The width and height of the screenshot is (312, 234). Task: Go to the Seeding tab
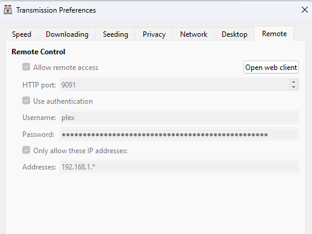(116, 34)
